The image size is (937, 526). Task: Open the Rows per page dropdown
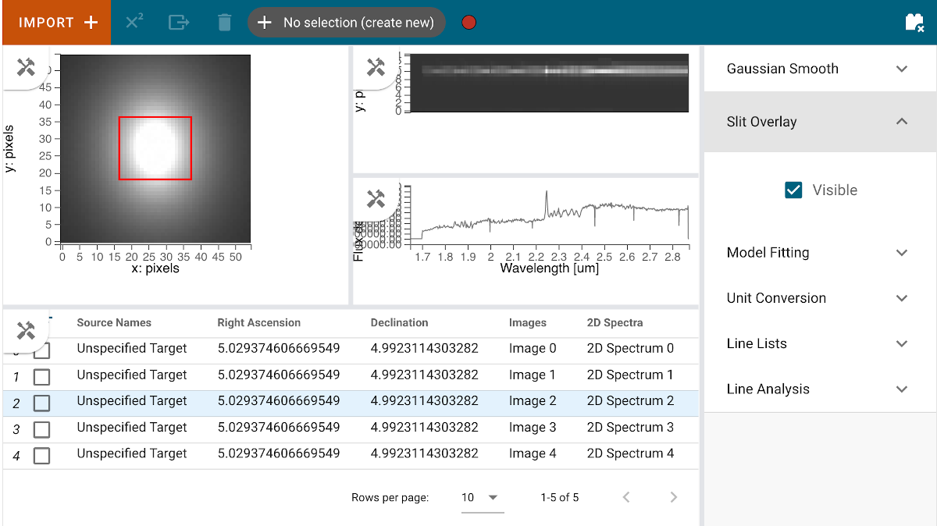point(482,498)
